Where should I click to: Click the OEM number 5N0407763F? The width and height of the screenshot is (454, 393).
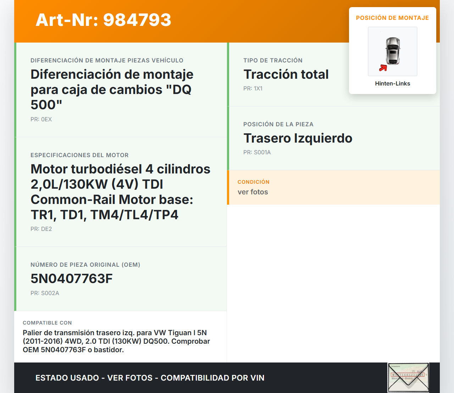point(72,279)
